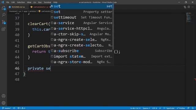The image size is (196, 110).
Task: Open the View menu
Action: click(29, 2)
